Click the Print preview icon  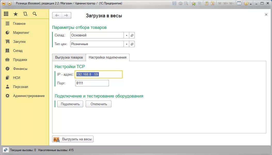click(x=186, y=3)
